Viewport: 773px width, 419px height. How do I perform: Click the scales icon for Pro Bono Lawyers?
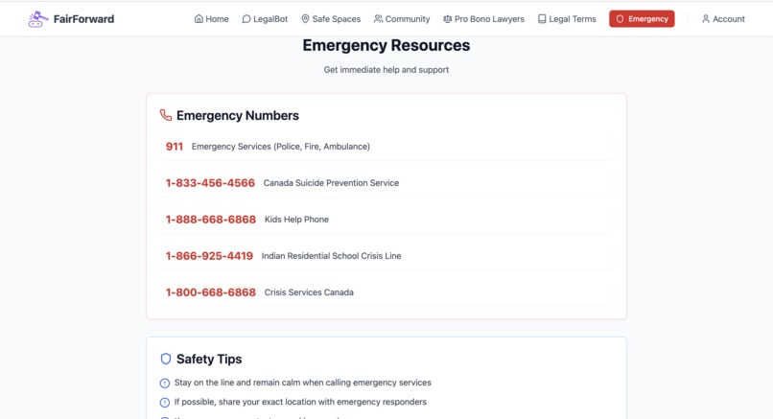[x=447, y=19]
